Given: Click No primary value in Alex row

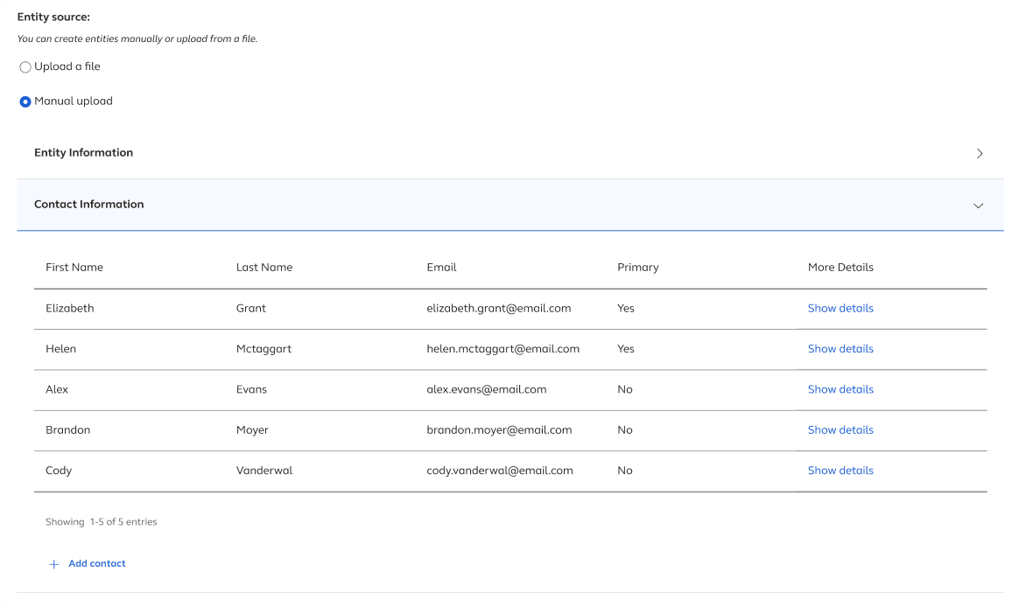Looking at the screenshot, I should 625,389.
